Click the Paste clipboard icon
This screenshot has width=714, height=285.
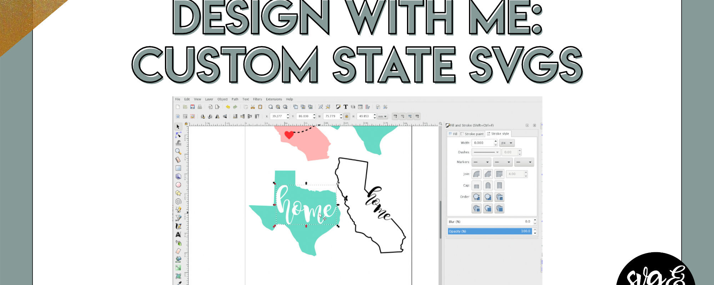260,107
